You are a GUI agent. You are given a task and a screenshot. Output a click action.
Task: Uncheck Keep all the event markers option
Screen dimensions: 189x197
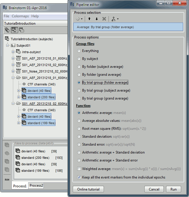pos(79,177)
